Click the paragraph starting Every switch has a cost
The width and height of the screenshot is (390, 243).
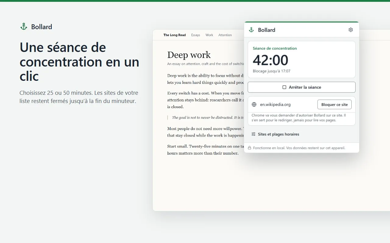(x=206, y=100)
